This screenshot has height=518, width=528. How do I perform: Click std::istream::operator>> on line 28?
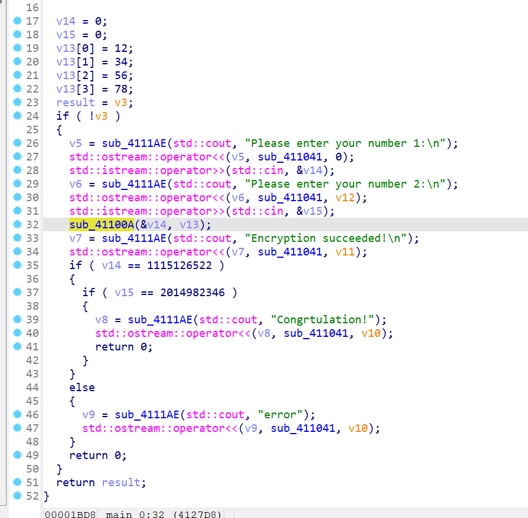147,171
